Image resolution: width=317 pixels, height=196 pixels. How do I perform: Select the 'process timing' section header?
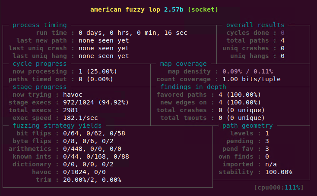pos(40,25)
